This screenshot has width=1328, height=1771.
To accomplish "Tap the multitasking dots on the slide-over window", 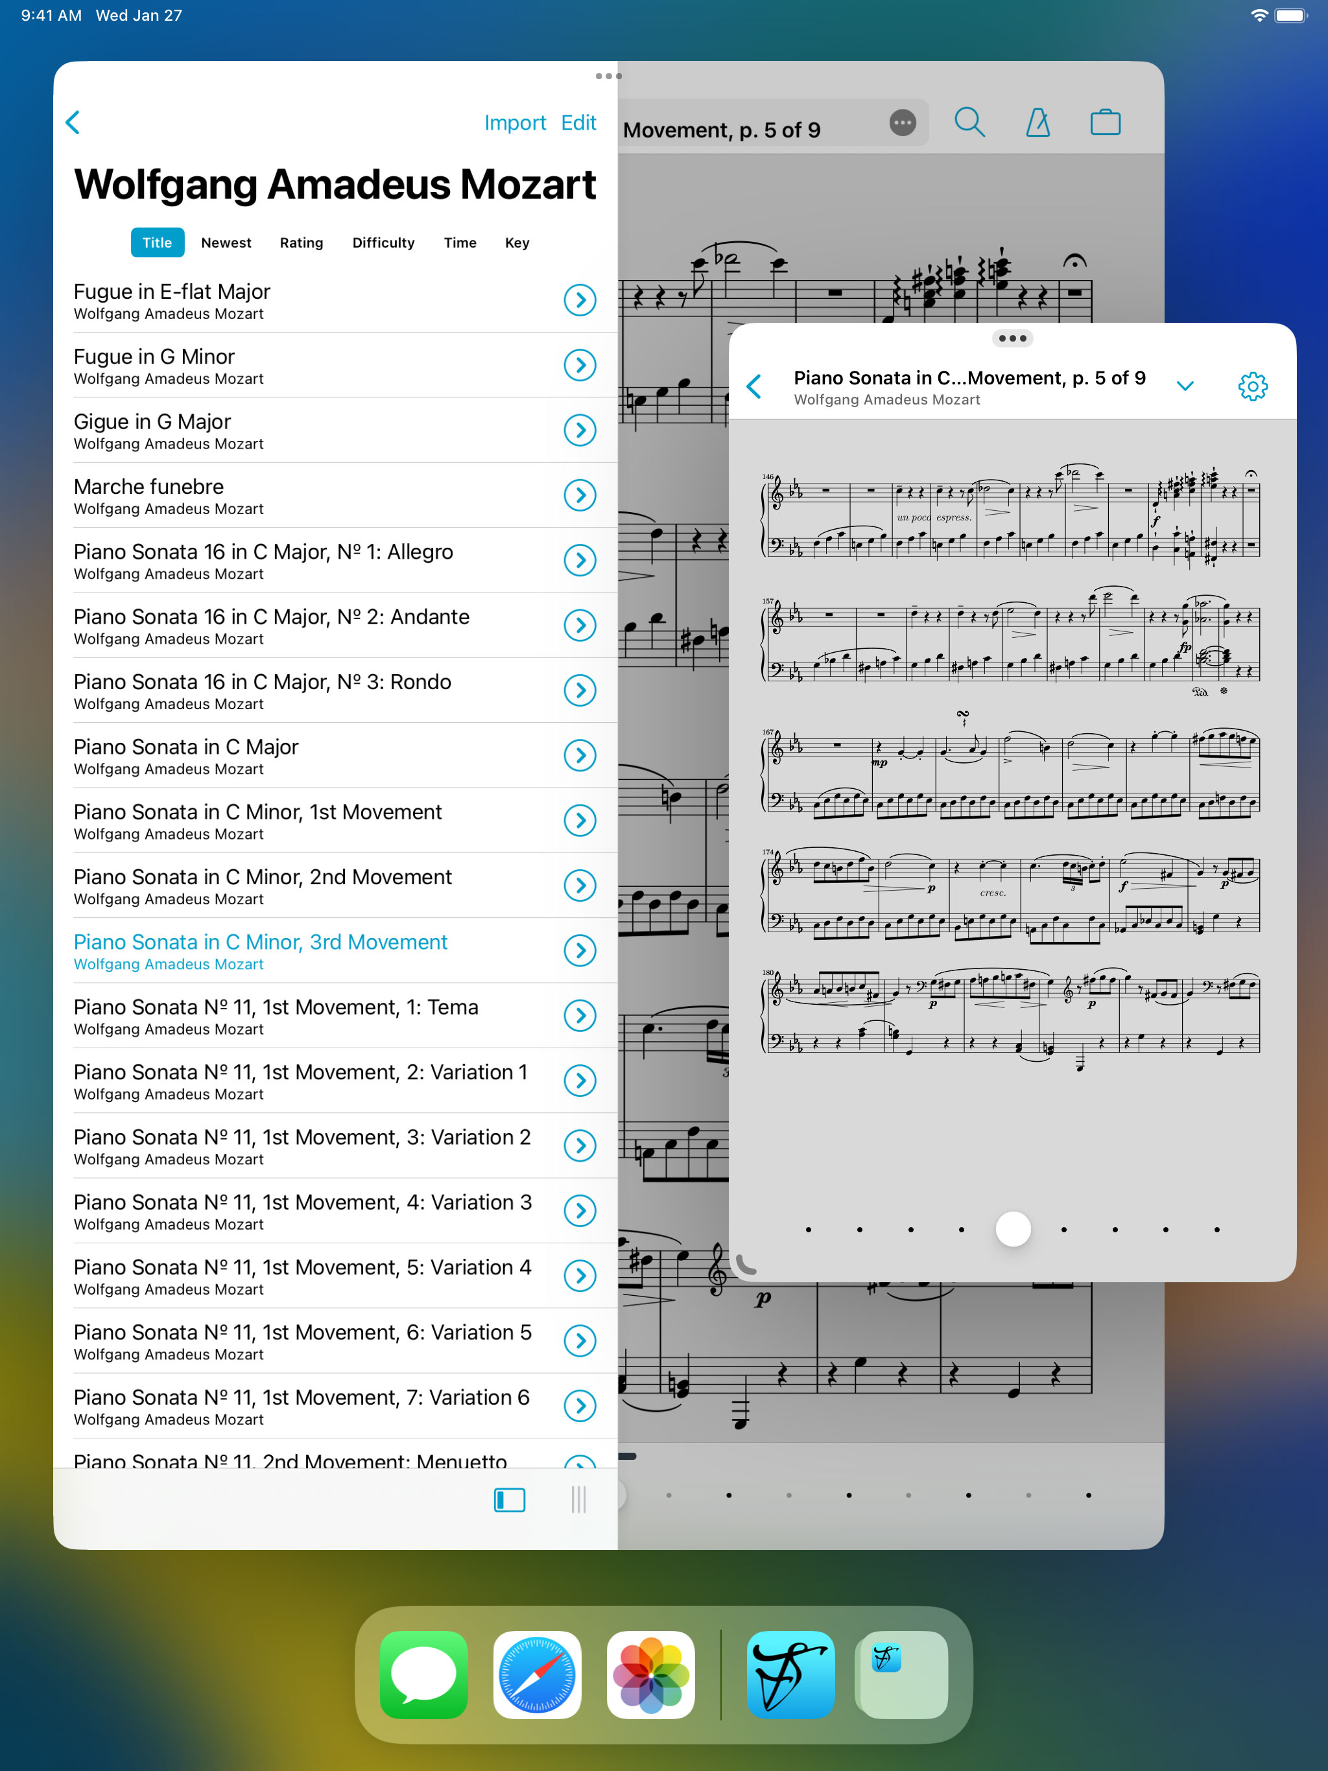I will 1012,338.
